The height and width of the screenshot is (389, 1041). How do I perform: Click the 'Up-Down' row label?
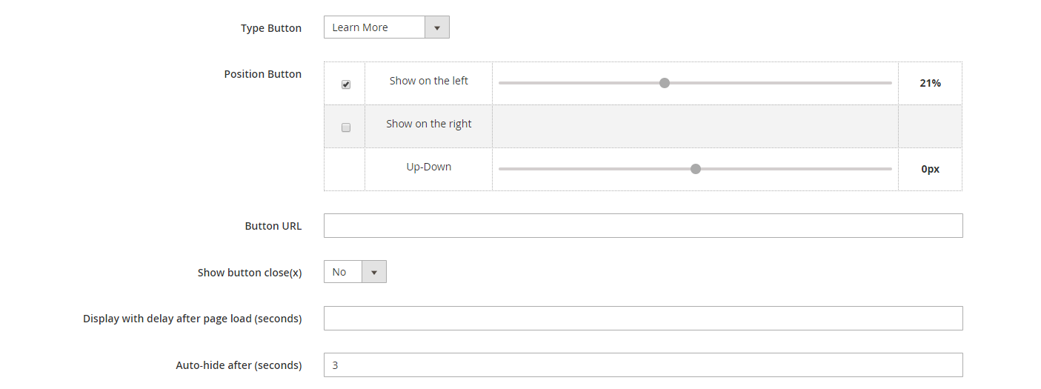[x=428, y=167]
